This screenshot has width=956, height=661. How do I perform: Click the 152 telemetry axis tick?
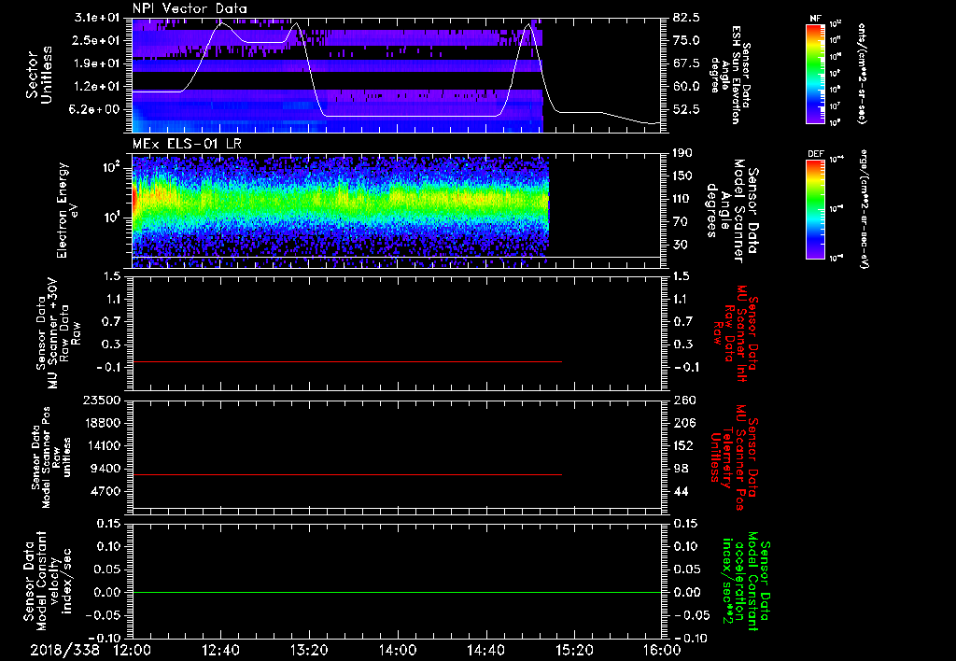pos(683,445)
